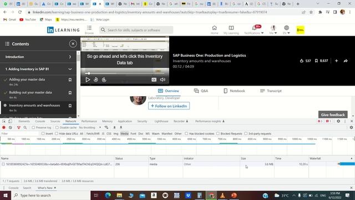Sort requests by Size column header
The height and width of the screenshot is (200, 355).
click(x=257, y=158)
